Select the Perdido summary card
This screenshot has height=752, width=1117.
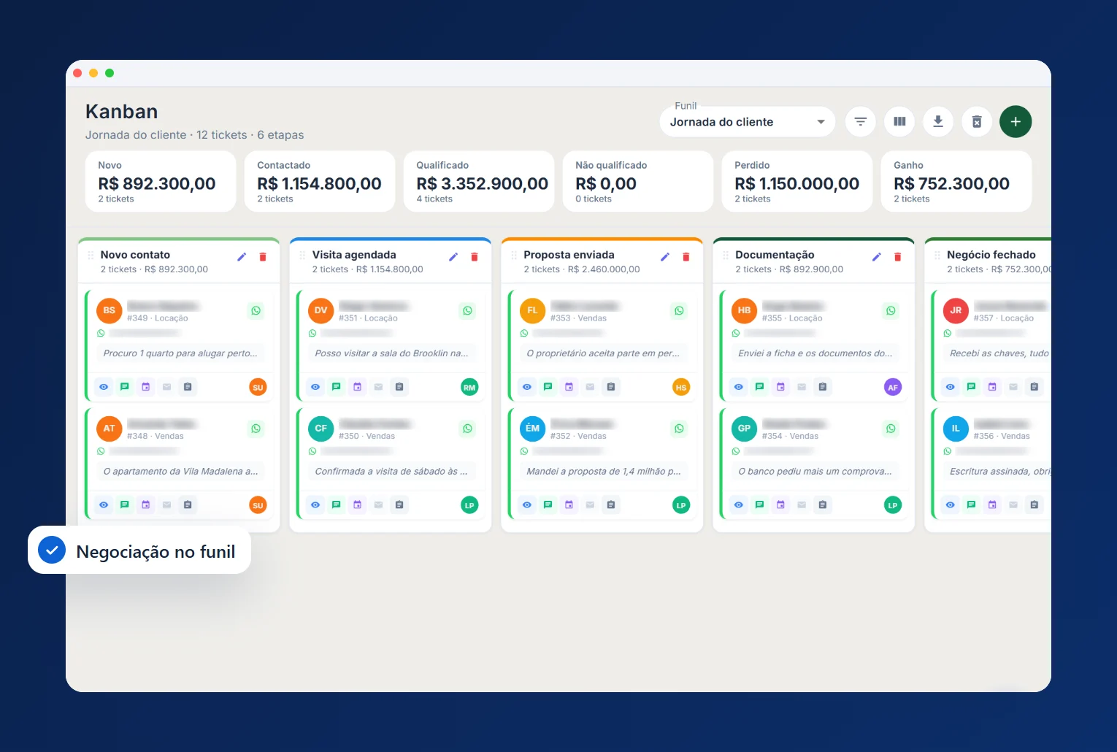pos(797,182)
